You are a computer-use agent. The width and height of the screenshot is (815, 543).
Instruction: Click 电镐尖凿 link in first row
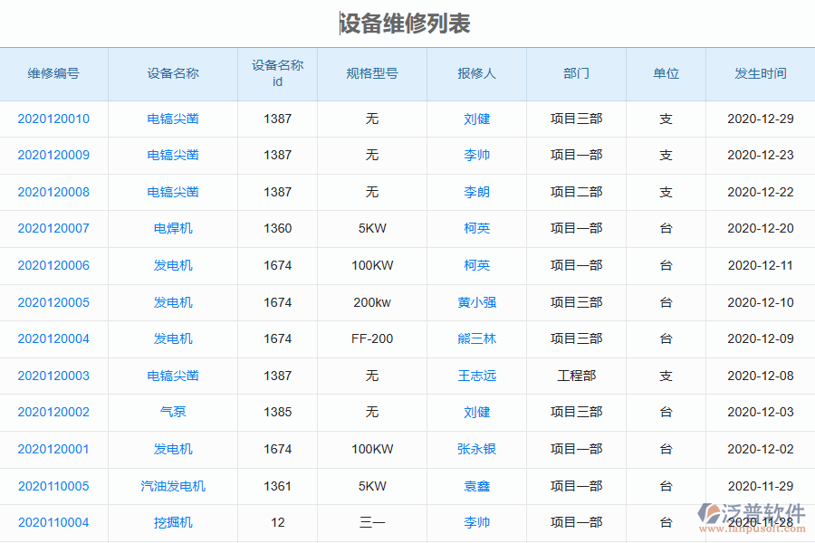172,119
